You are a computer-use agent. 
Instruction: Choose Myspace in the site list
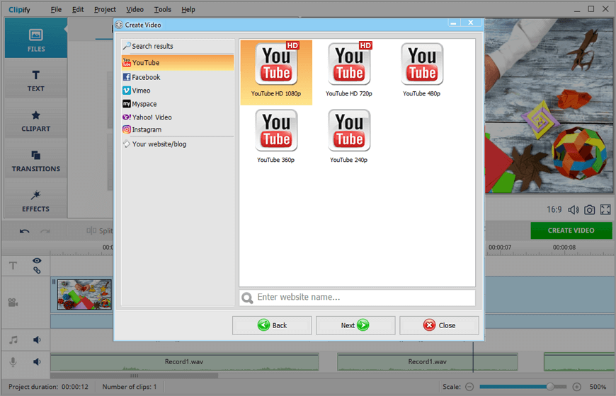point(178,104)
